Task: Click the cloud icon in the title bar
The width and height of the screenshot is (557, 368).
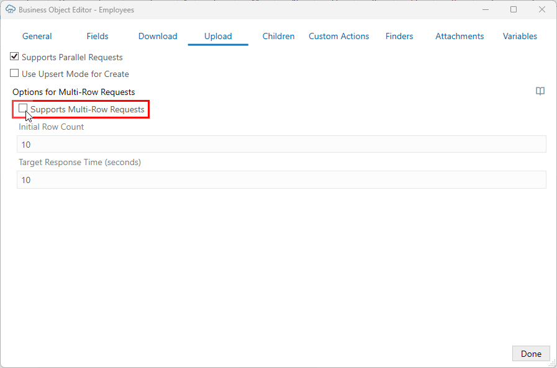Action: (11, 9)
